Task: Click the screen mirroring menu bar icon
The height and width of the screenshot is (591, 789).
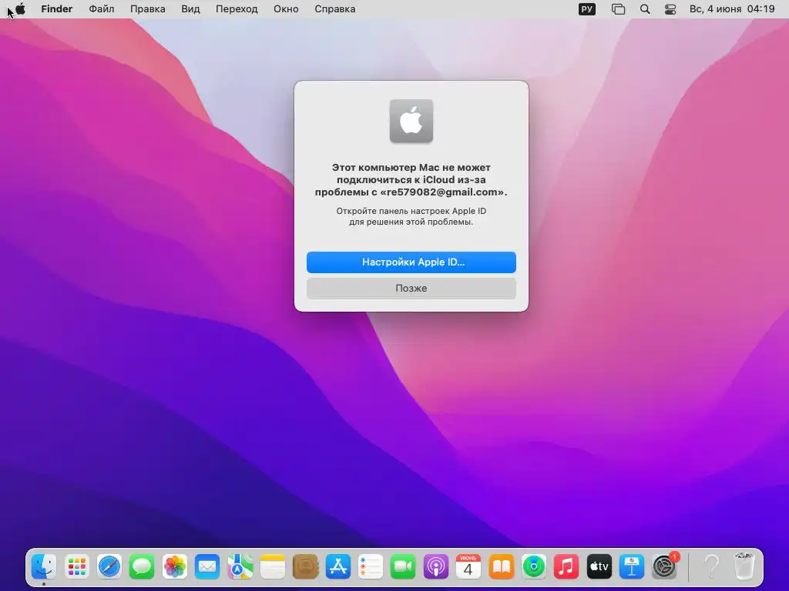Action: click(619, 9)
